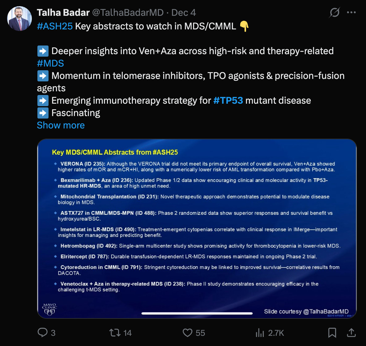This screenshot has height=346, width=366.
Task: Open Talha Badar's profile avatar
Action: tap(19, 19)
